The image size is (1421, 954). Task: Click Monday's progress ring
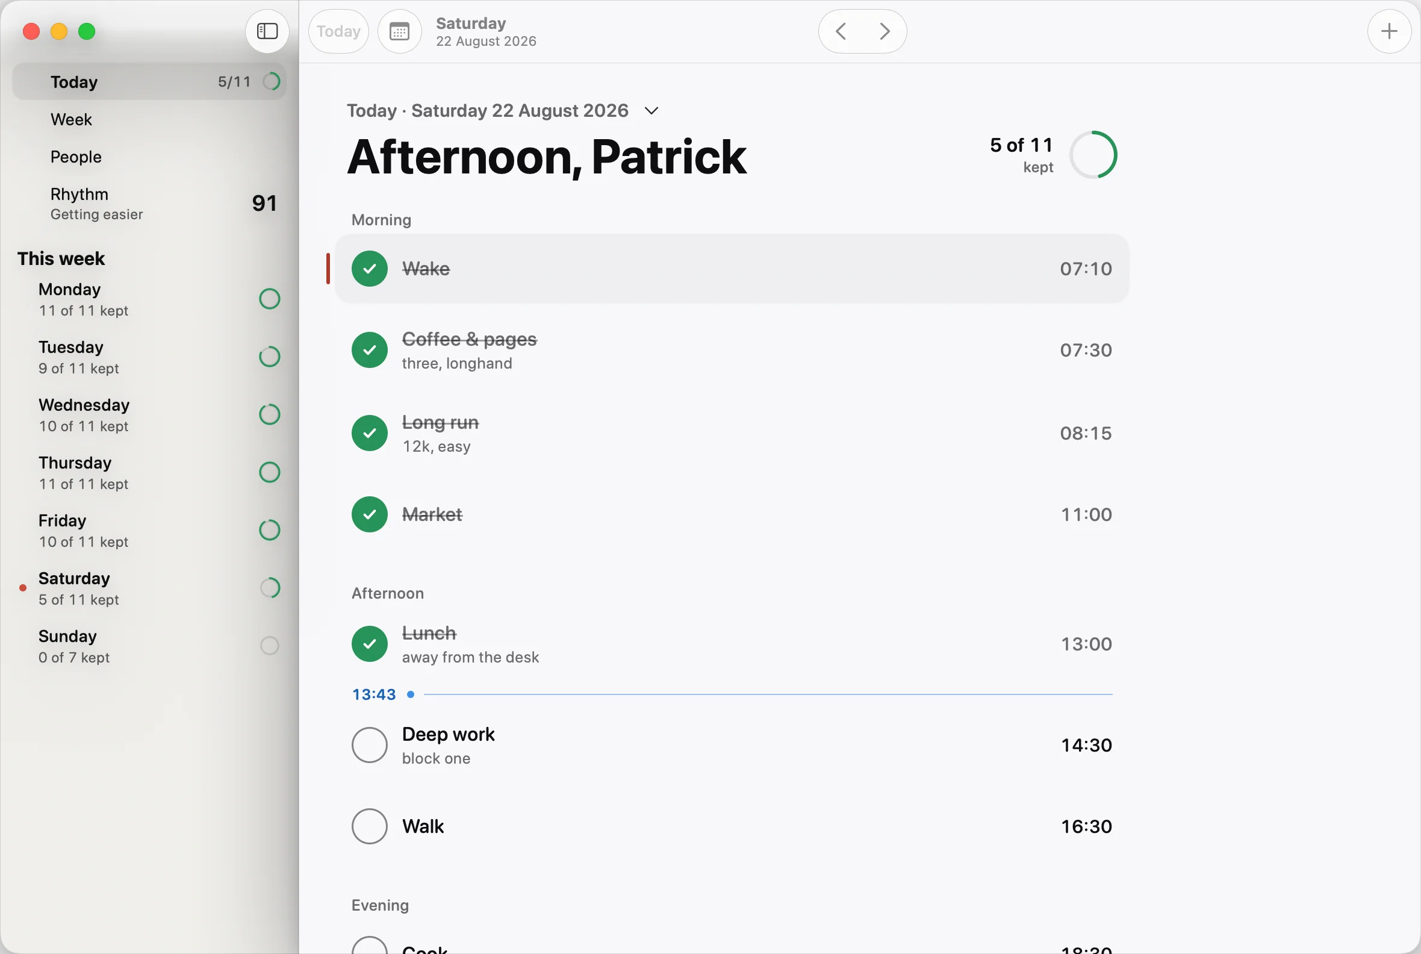click(270, 299)
